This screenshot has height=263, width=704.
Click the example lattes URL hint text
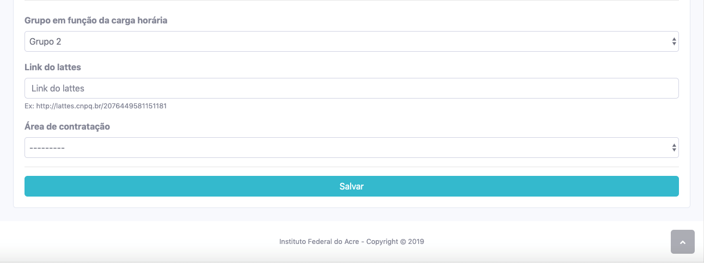pos(101,106)
